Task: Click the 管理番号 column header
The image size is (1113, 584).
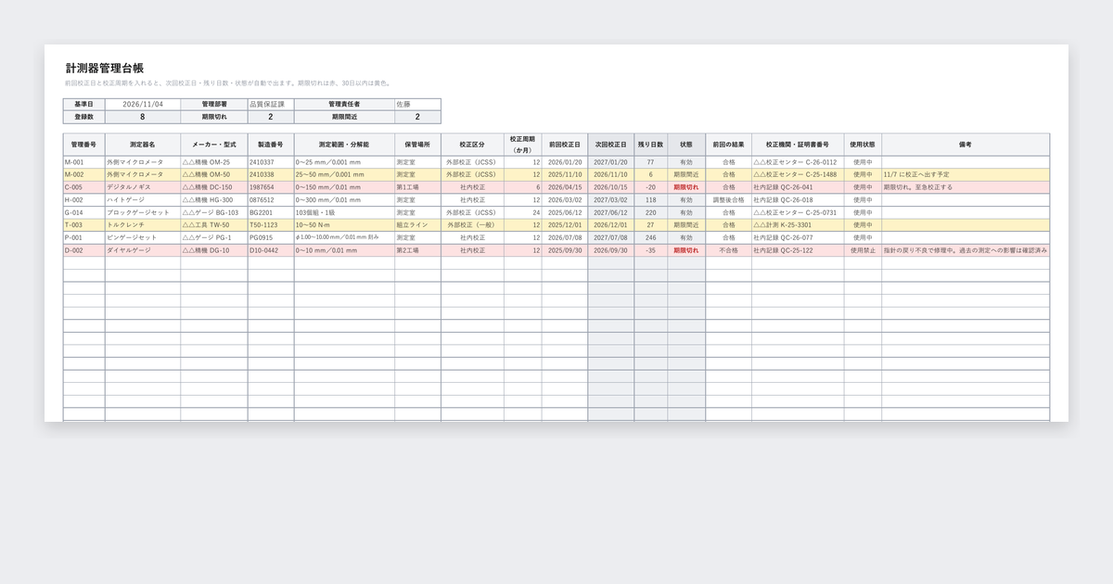Action: [83, 145]
